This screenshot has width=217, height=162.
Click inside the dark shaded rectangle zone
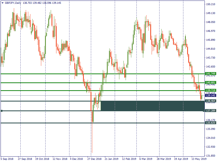(x=152, y=106)
